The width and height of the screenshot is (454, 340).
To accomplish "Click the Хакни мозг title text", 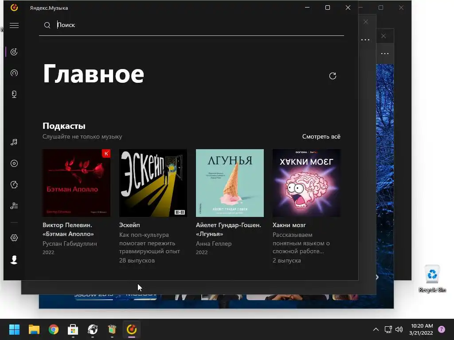I will (289, 225).
